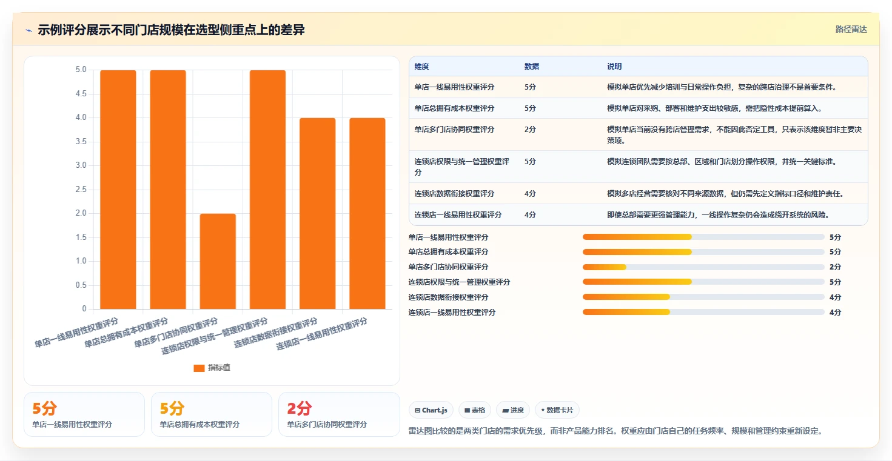Open the 5分 单店一线易用性权重评分 stat card
Viewport: 892px width, 461px height.
pyautogui.click(x=84, y=414)
